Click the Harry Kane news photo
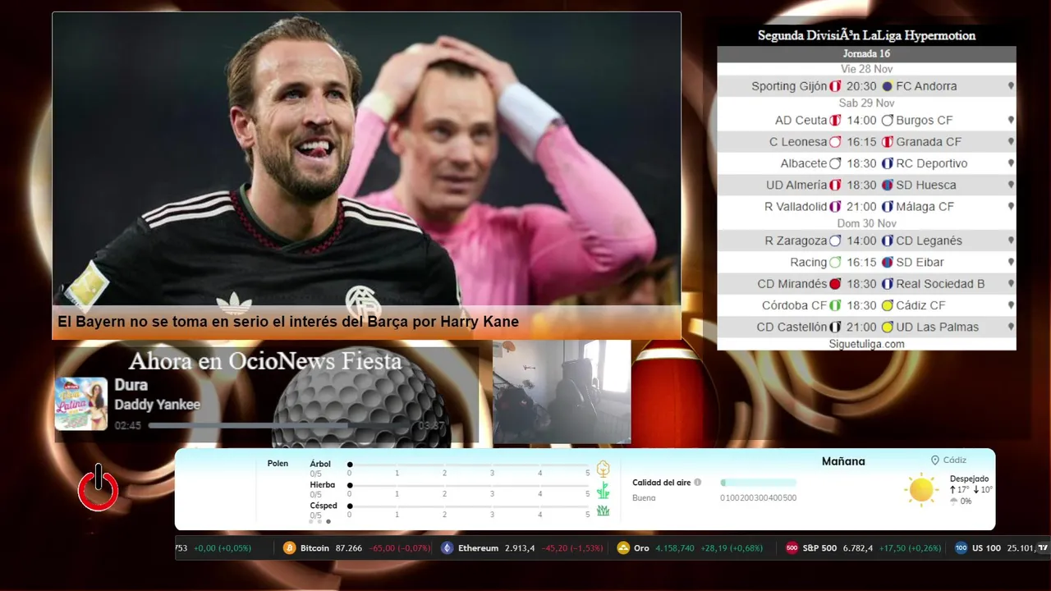Image resolution: width=1051 pixels, height=591 pixels. (x=366, y=159)
